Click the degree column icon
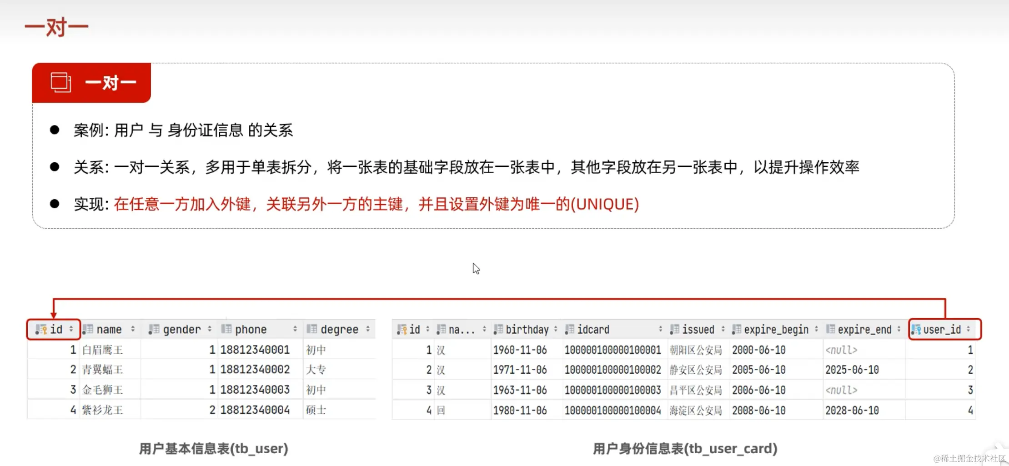 point(311,329)
